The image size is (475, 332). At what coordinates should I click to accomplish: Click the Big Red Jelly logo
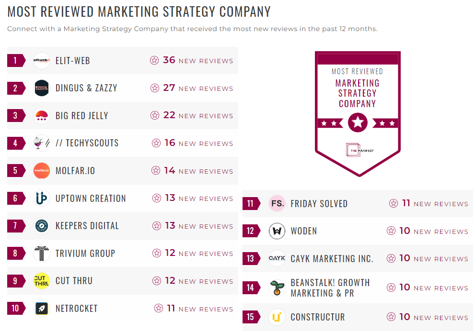(41, 115)
